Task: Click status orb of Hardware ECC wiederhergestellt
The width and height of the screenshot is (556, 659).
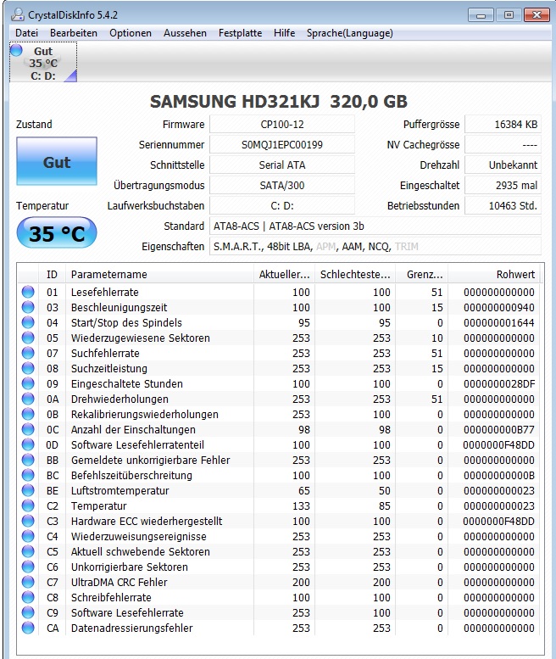Action: point(28,521)
